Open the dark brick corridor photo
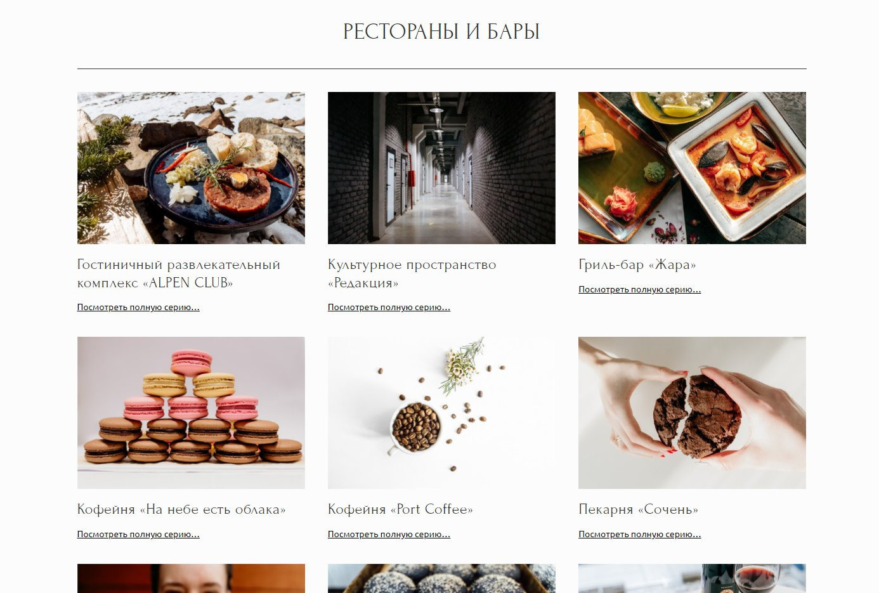Image resolution: width=879 pixels, height=593 pixels. (x=441, y=168)
